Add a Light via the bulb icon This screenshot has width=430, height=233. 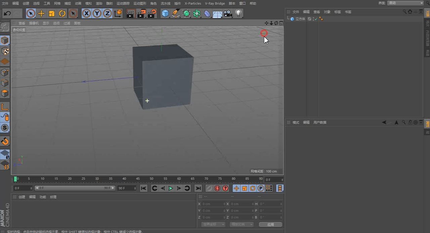click(x=239, y=13)
